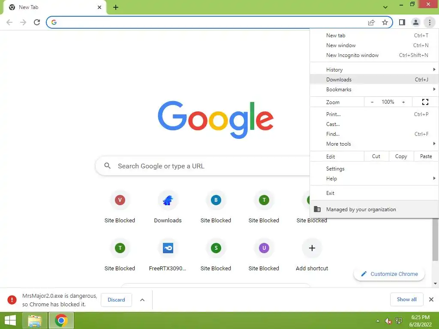Click Paste in the Edit row
This screenshot has height=329, width=439.
pos(426,156)
